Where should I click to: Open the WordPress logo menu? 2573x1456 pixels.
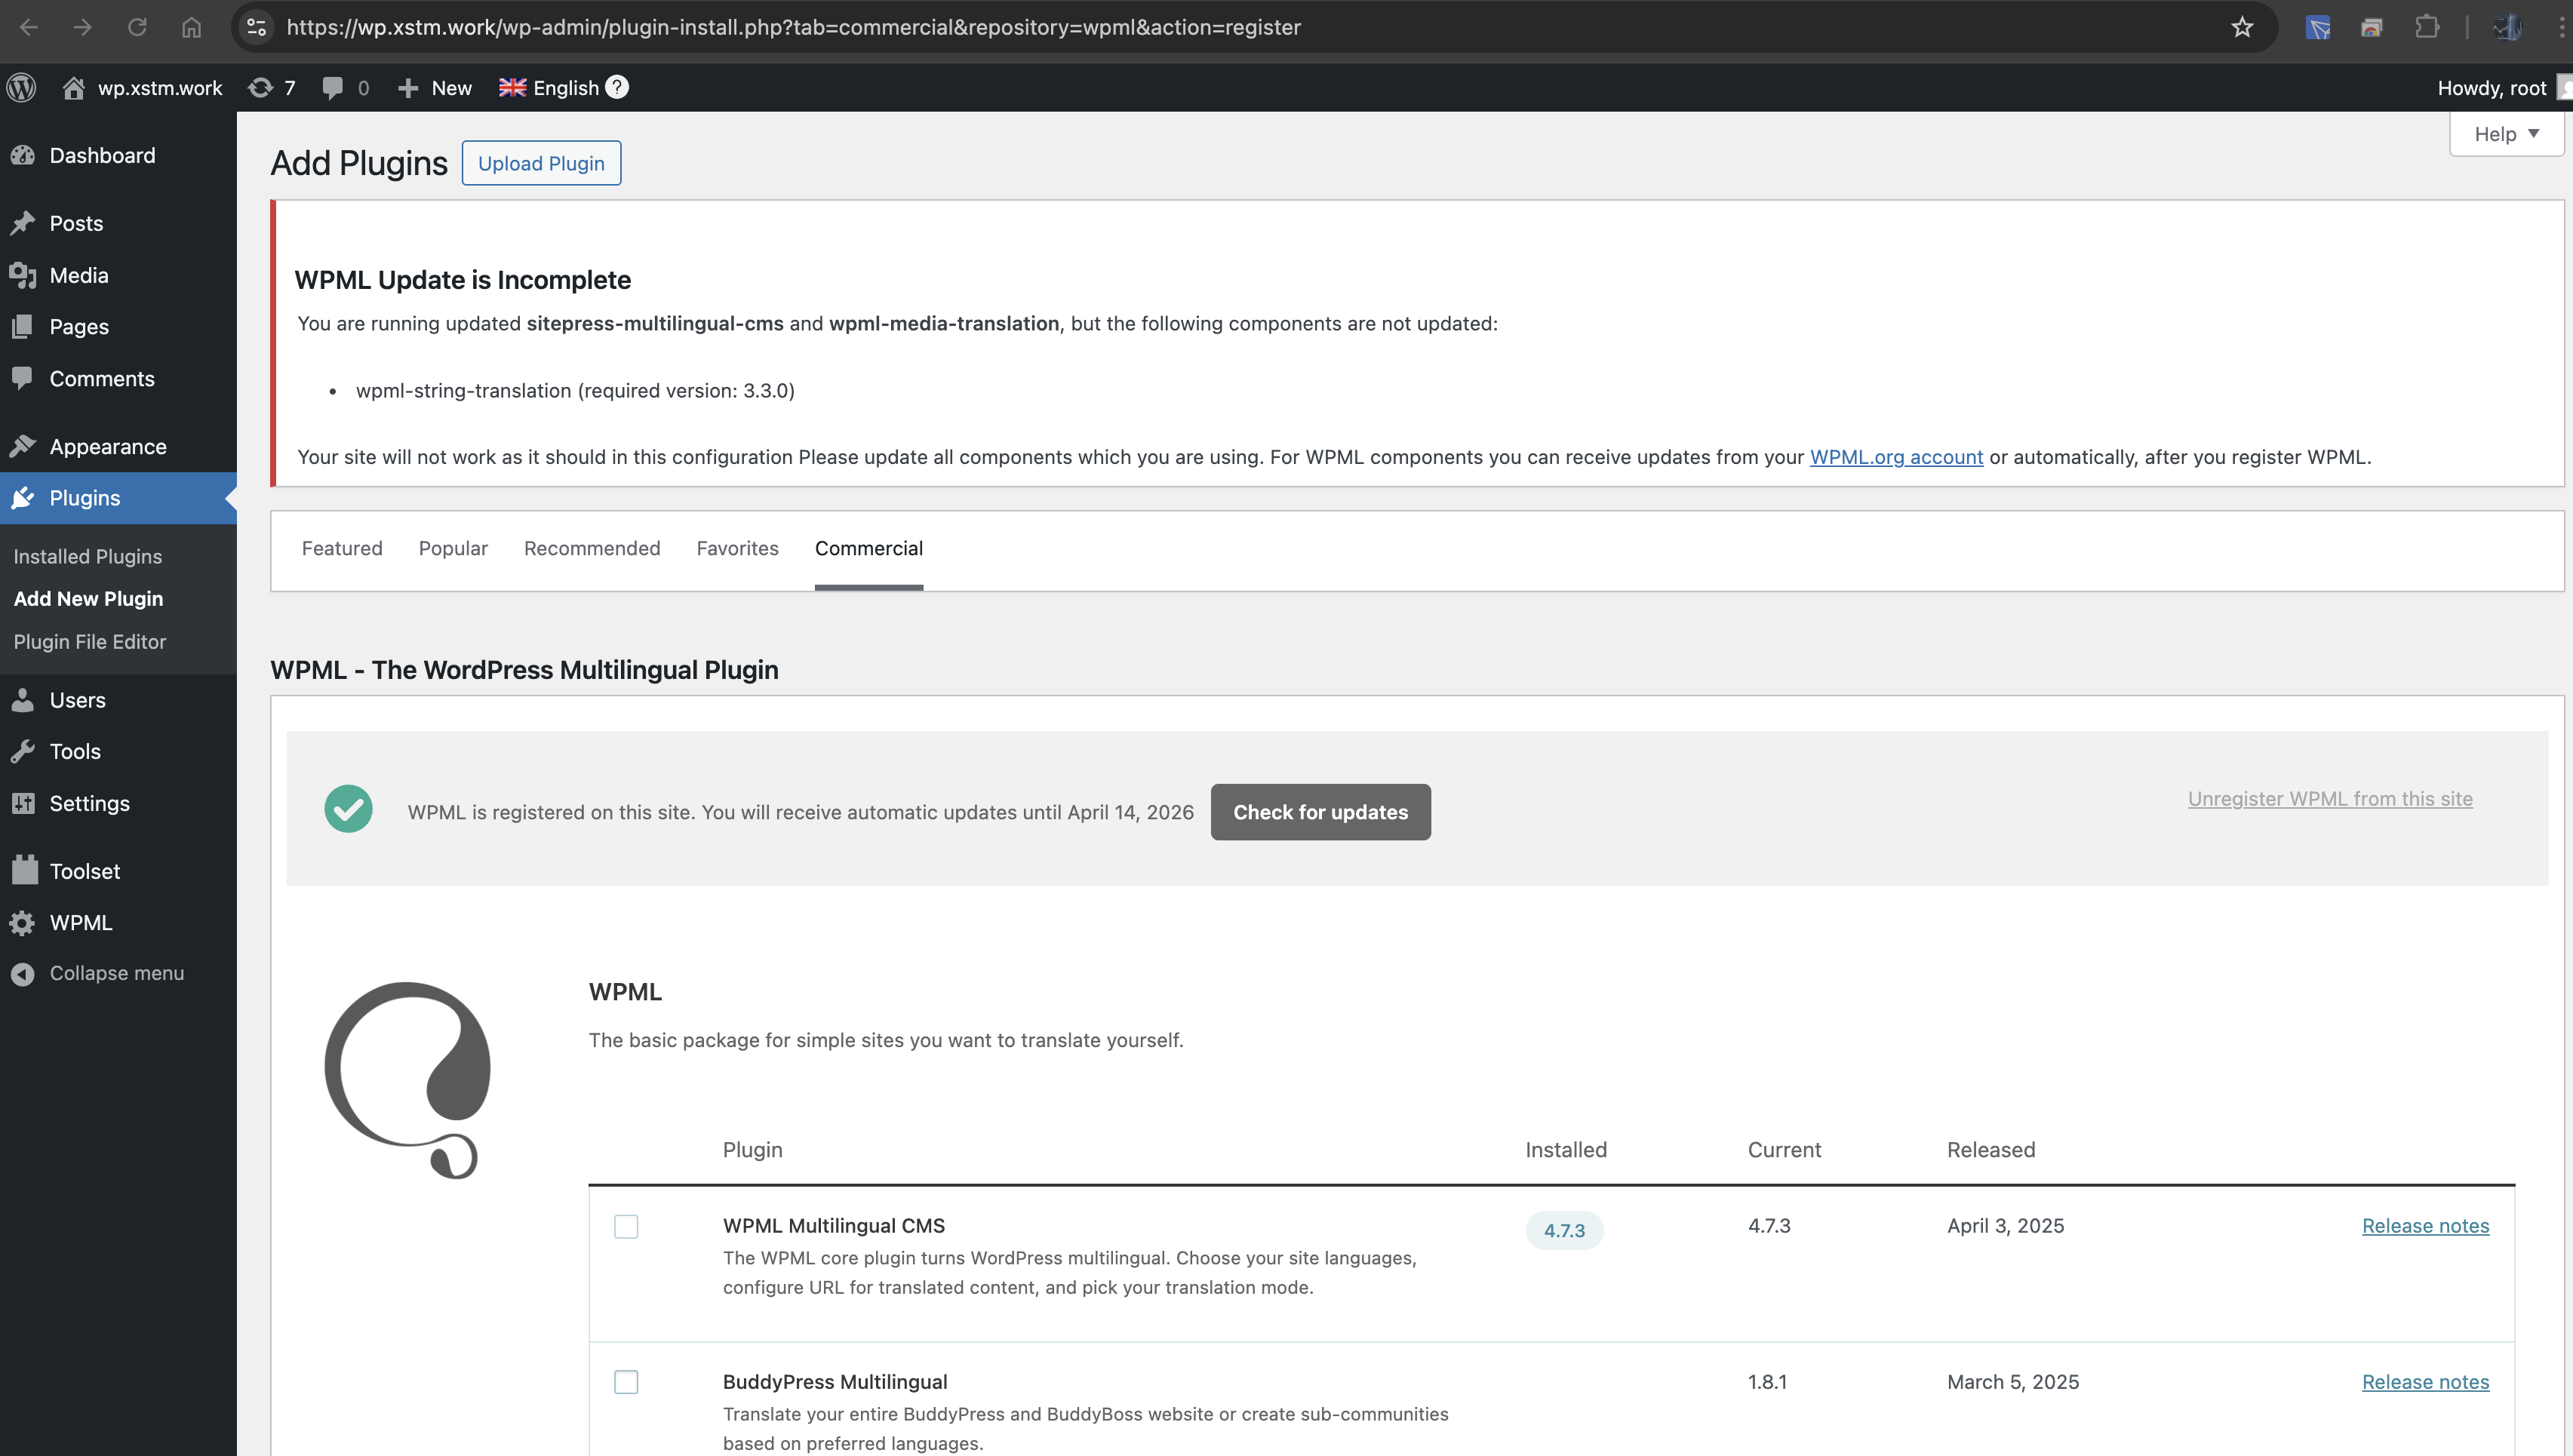coord(21,87)
